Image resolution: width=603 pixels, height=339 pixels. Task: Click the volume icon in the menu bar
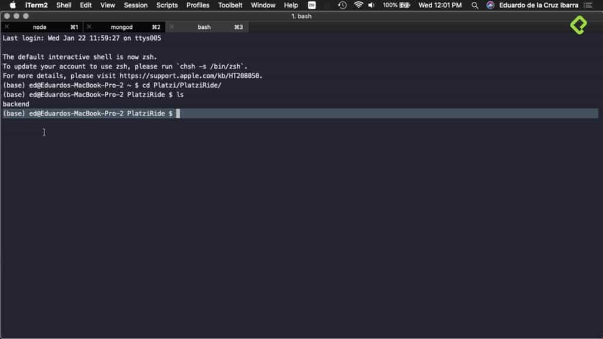pyautogui.click(x=372, y=6)
